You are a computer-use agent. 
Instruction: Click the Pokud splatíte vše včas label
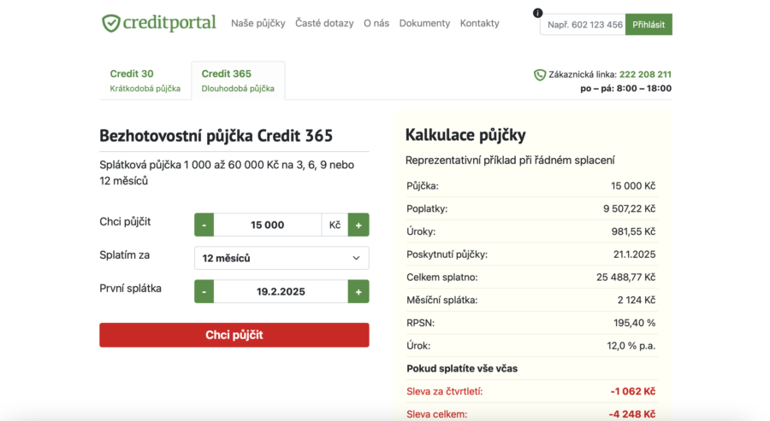tap(462, 369)
